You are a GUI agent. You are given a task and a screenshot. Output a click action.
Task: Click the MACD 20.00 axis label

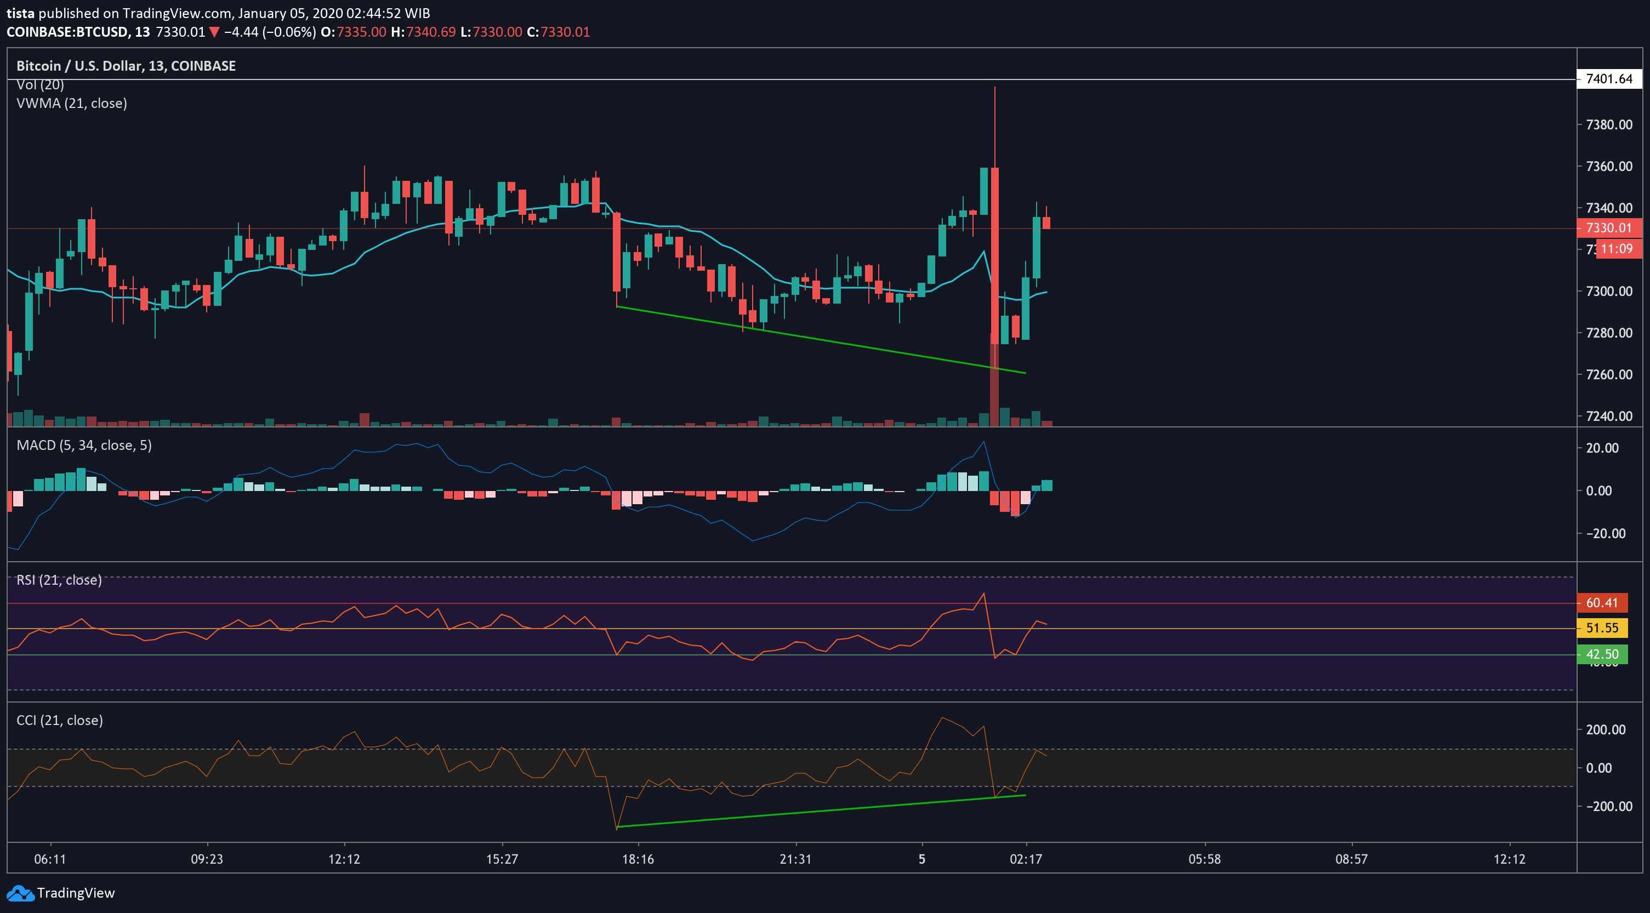tap(1602, 448)
